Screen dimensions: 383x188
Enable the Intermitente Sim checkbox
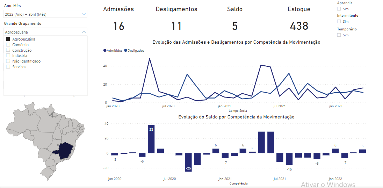pos(339,22)
